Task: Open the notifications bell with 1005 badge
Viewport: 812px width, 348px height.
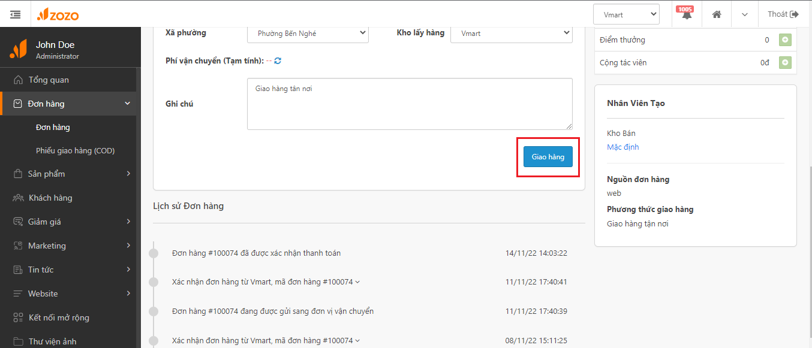Action: click(686, 14)
